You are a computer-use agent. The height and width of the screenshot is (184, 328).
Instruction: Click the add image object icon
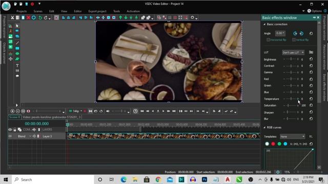[10, 36]
